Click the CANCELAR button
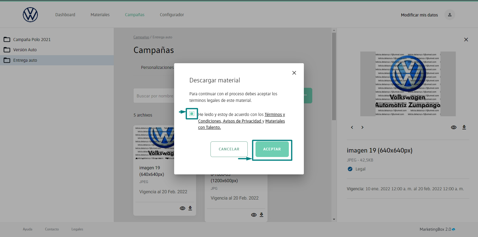478x237 pixels. point(229,149)
